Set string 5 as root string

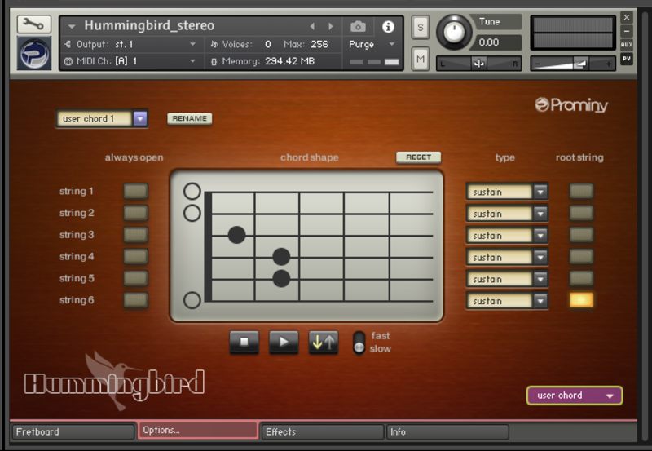tap(581, 278)
